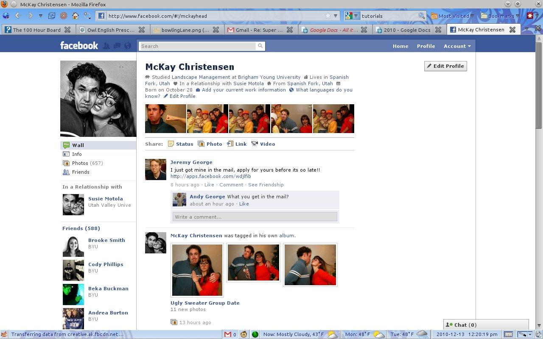543x339 pixels.
Task: Open Facebook notifications globe icon
Action: point(128,46)
